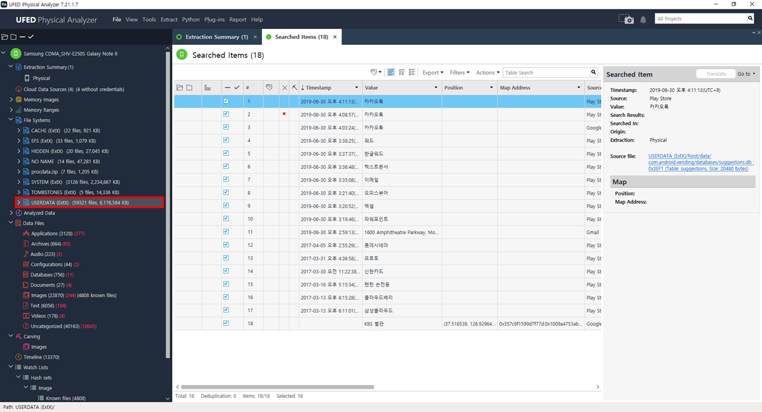Open the Timestamp column filter arrow
This screenshot has width=762, height=412.
click(x=356, y=87)
